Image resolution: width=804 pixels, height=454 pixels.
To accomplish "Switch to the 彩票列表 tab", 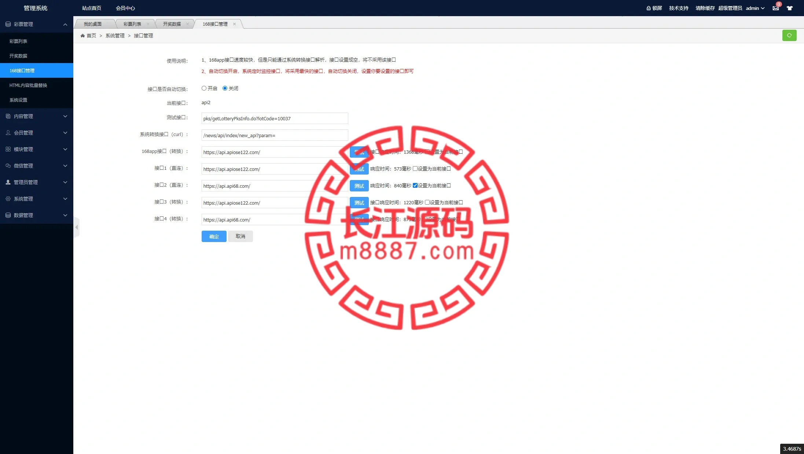I will tap(132, 24).
